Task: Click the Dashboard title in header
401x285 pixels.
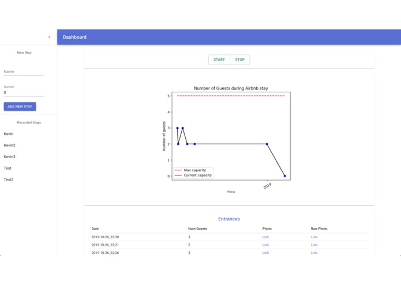Action: coord(74,37)
